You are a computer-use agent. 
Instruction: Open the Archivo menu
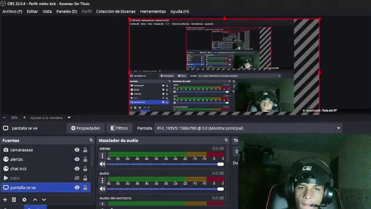coord(12,11)
